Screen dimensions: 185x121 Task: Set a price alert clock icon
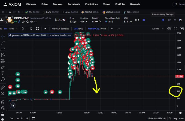175,20
